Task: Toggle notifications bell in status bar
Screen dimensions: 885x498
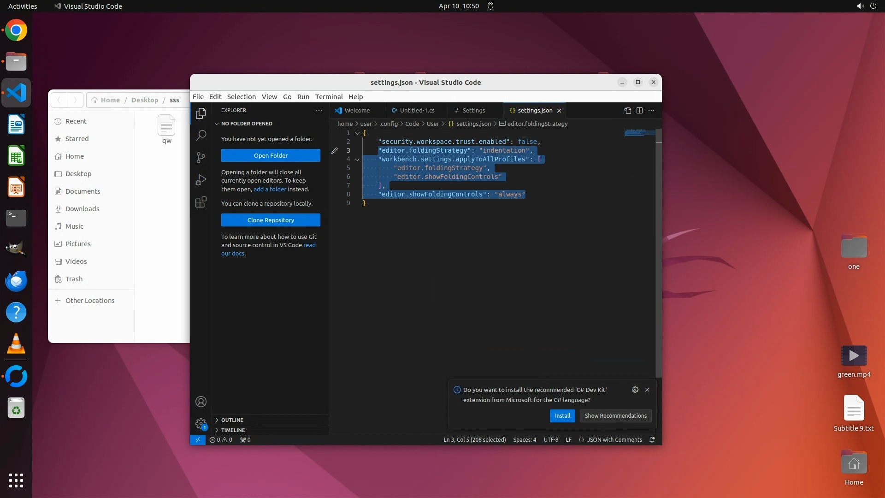Action: coord(652,440)
